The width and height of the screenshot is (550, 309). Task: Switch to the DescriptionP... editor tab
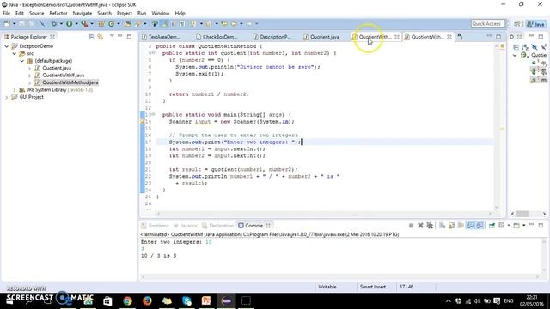(272, 37)
